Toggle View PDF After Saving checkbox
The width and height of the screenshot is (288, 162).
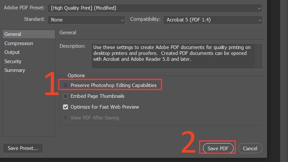66,118
